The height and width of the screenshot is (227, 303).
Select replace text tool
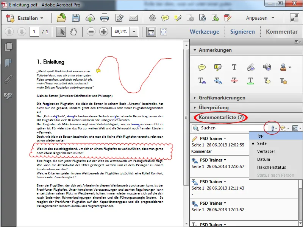click(x=218, y=81)
